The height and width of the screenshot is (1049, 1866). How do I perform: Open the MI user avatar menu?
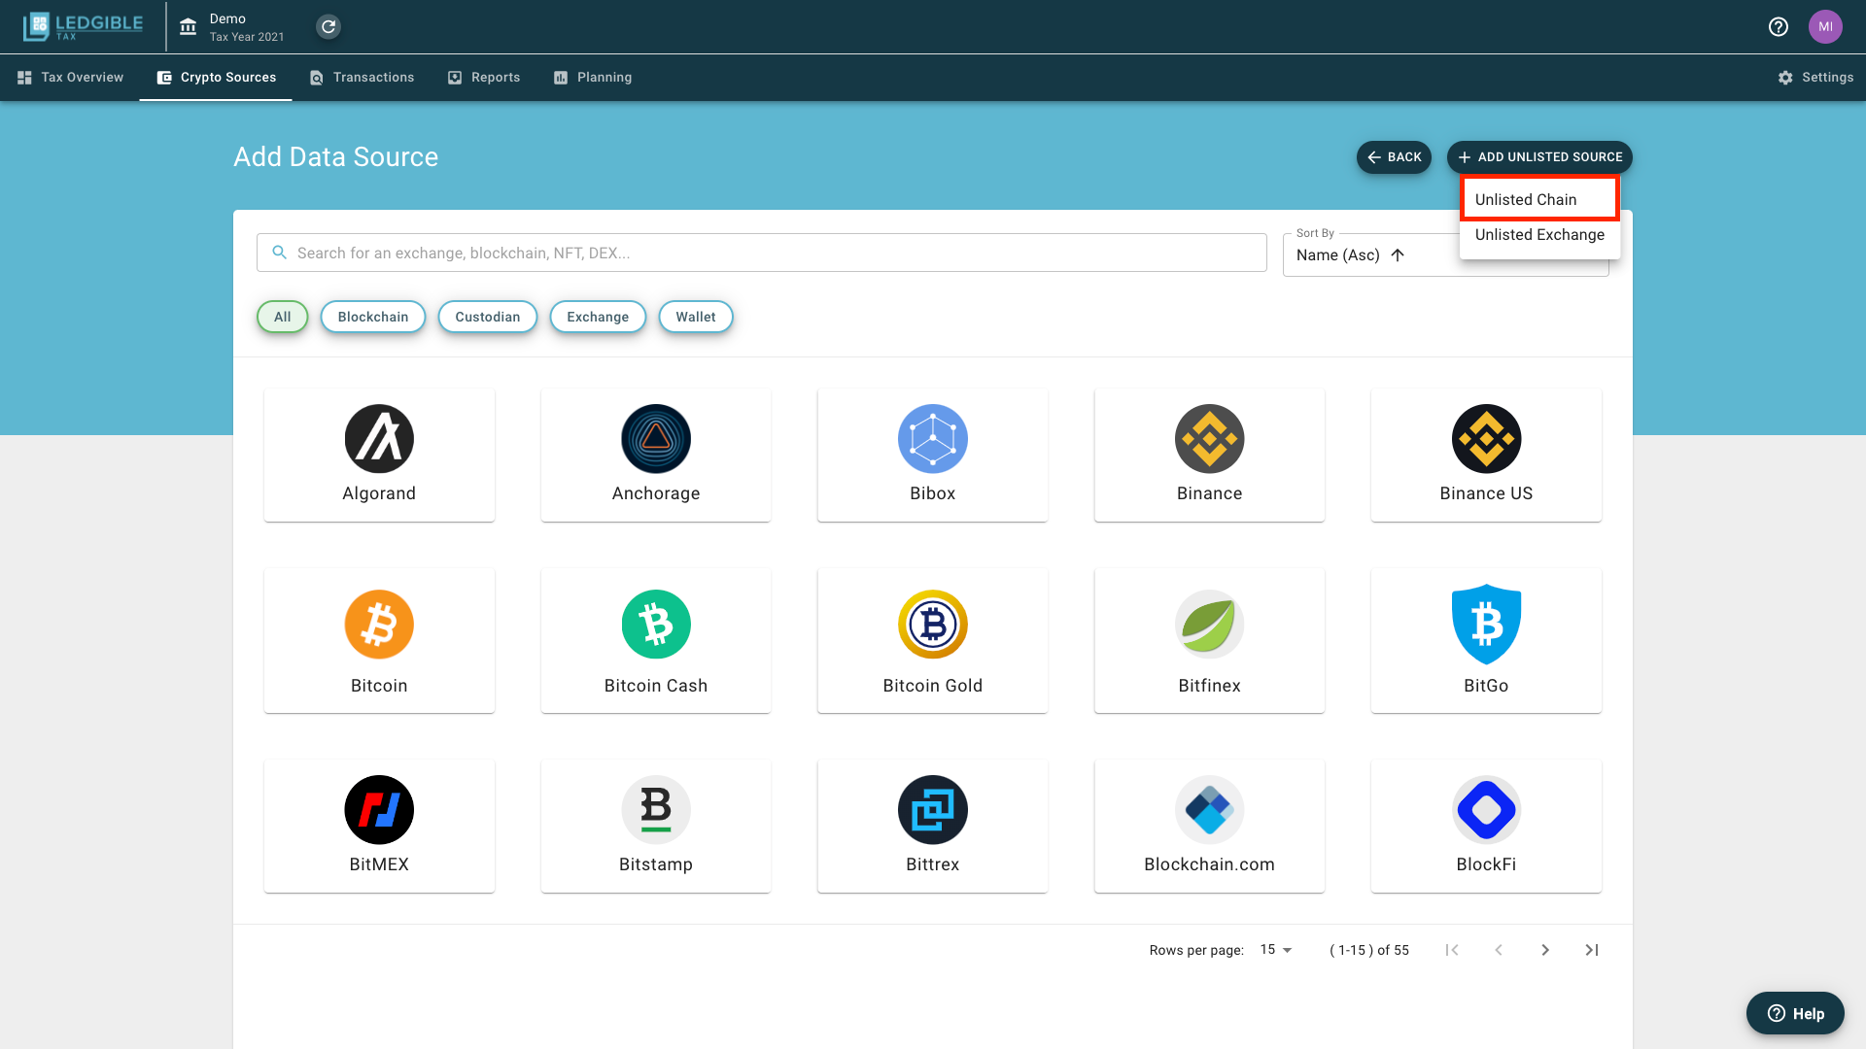[x=1825, y=26]
